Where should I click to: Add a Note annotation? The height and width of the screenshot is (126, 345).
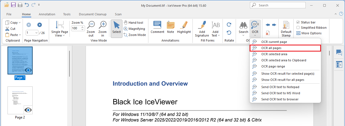coord(171,27)
